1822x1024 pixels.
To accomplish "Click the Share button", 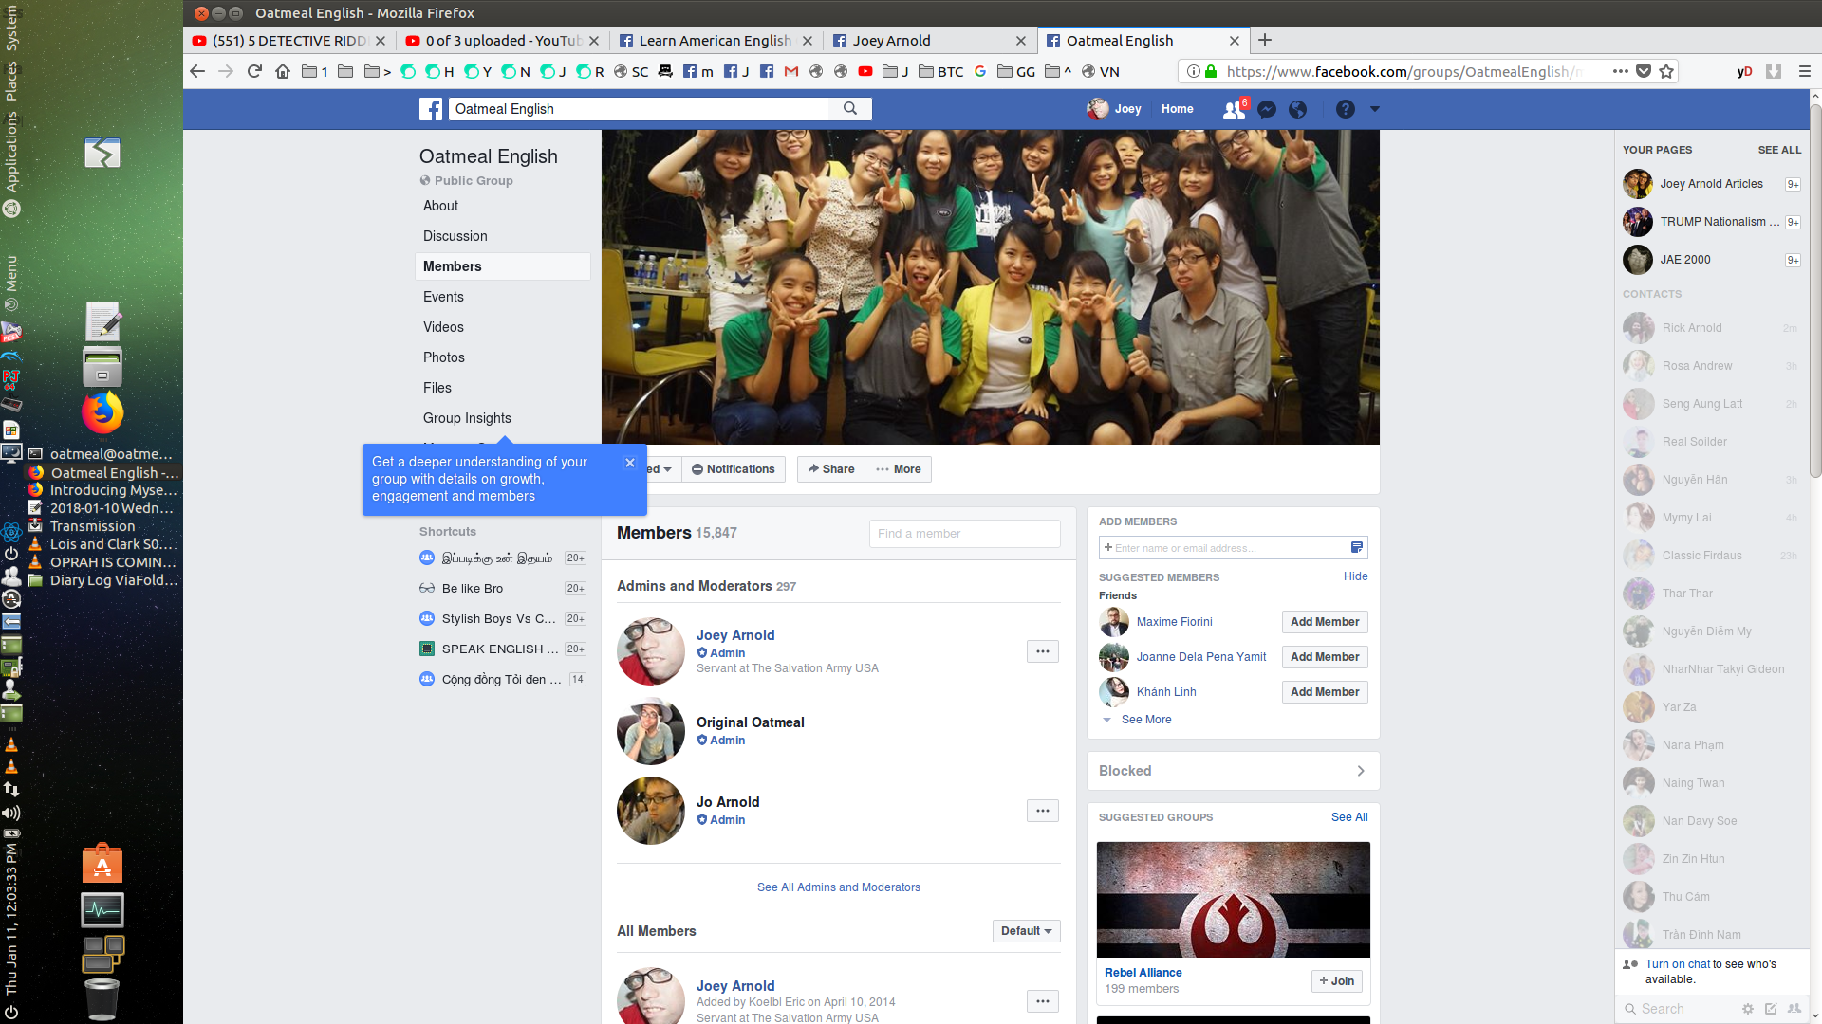I will pyautogui.click(x=831, y=469).
